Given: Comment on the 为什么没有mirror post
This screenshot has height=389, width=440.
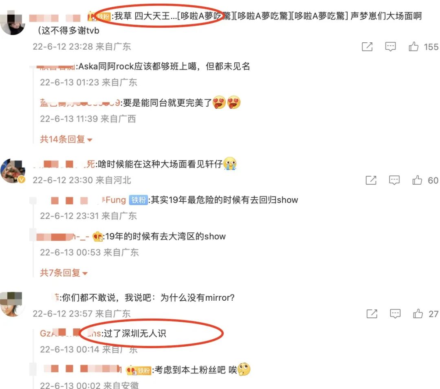Looking at the screenshot, I should pyautogui.click(x=395, y=314).
